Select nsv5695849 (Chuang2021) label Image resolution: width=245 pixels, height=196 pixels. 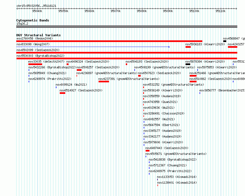tap(47, 73)
